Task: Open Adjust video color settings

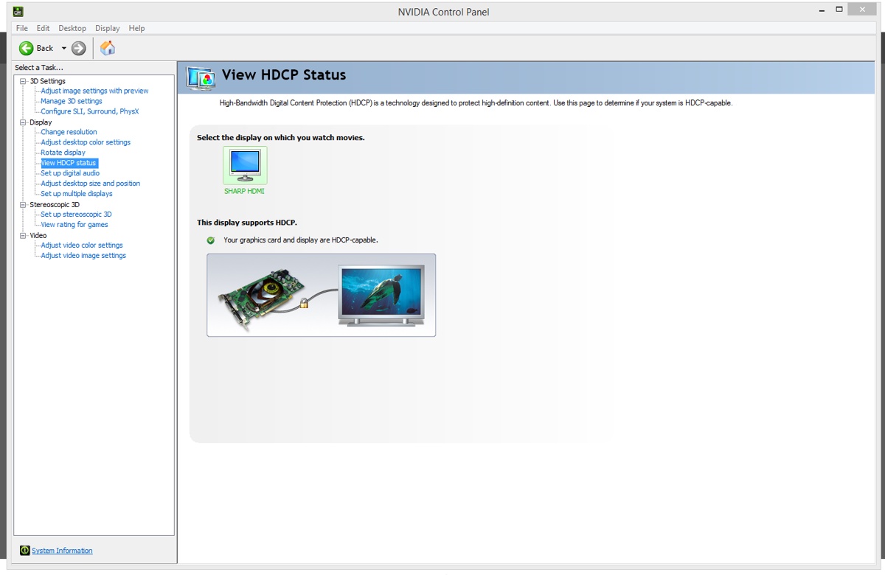Action: point(82,245)
